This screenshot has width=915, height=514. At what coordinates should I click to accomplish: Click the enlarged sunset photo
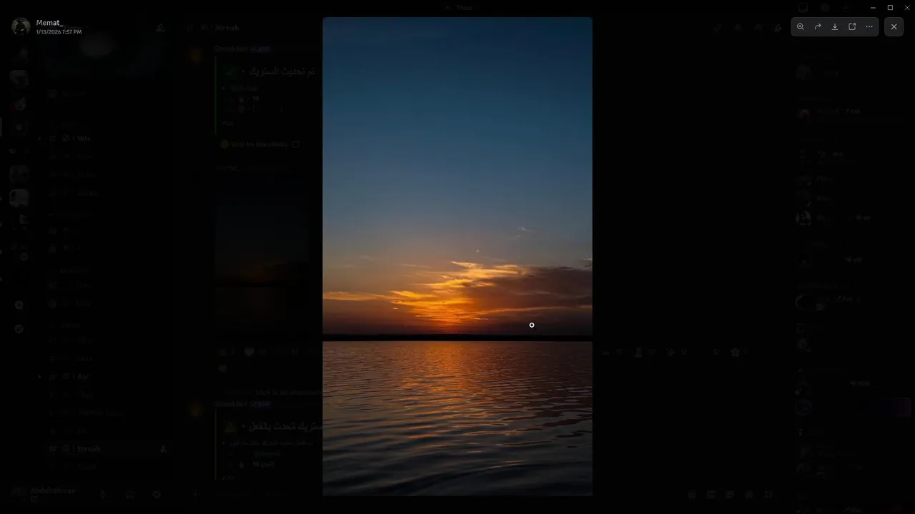pos(457,256)
